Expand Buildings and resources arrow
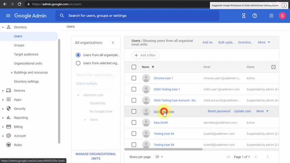 [x=12, y=73]
